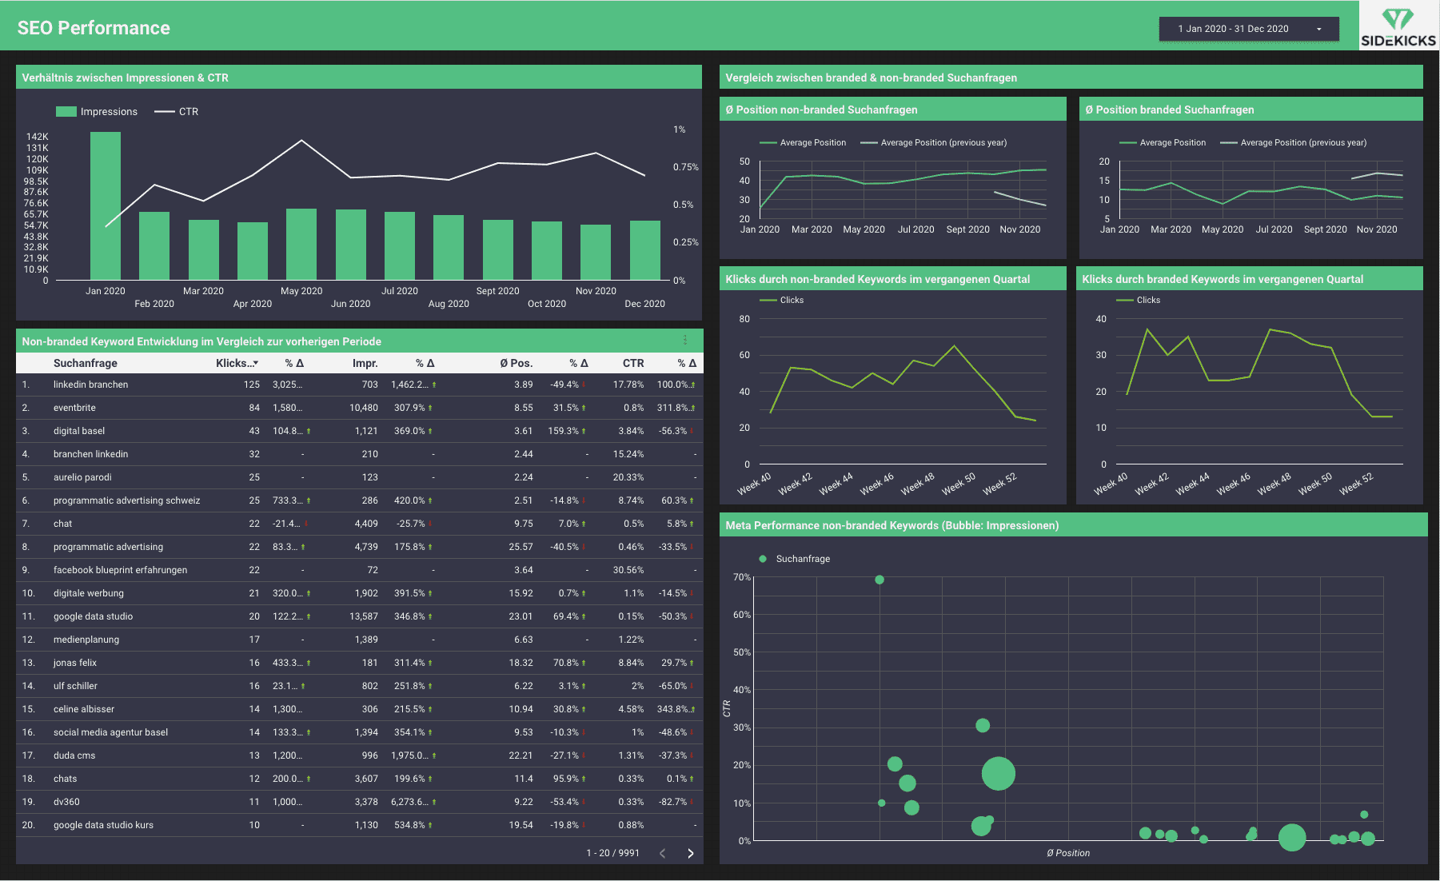Select the largest bubble near 18% CTR
The width and height of the screenshot is (1440, 881).
[998, 774]
